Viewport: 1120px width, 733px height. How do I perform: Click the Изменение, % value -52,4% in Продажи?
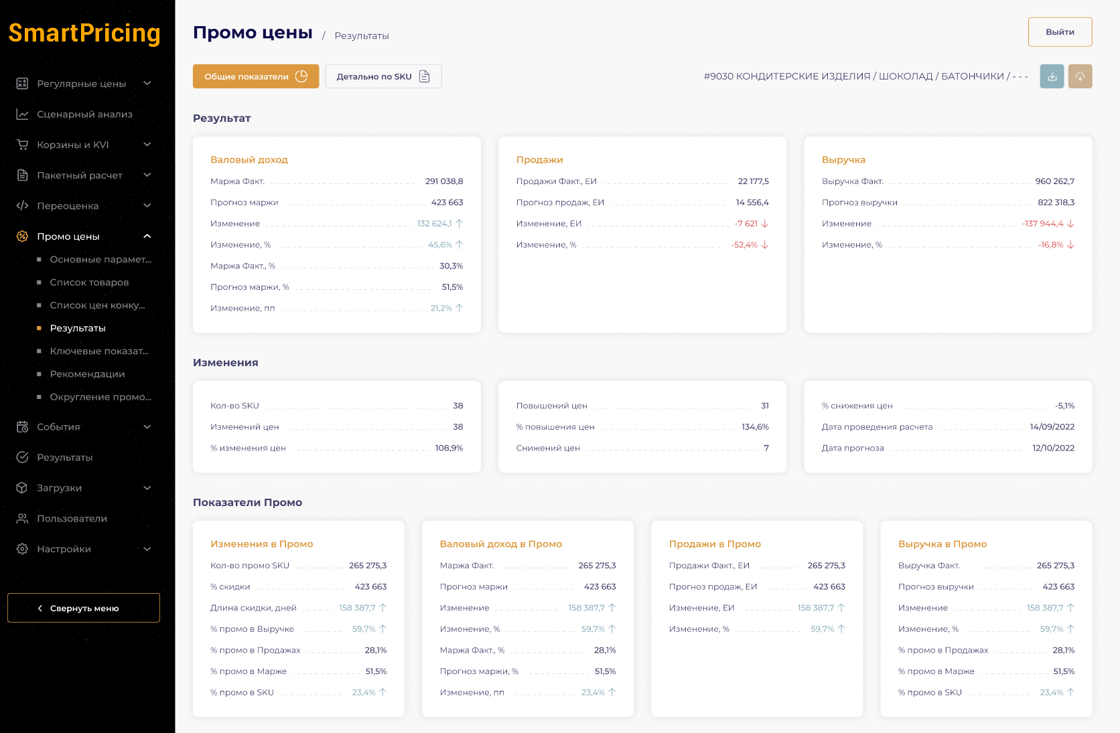point(744,245)
